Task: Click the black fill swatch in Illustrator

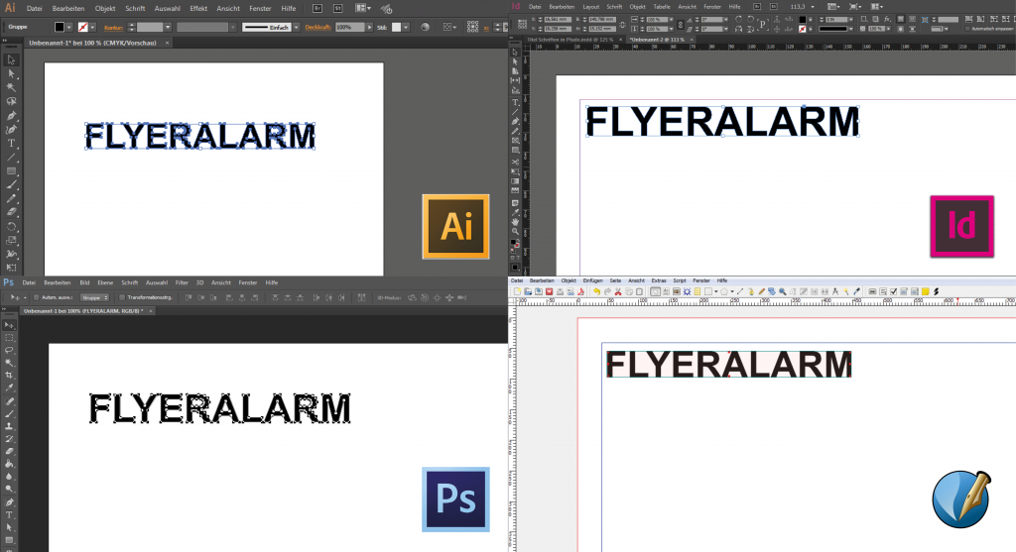Action: (x=60, y=27)
